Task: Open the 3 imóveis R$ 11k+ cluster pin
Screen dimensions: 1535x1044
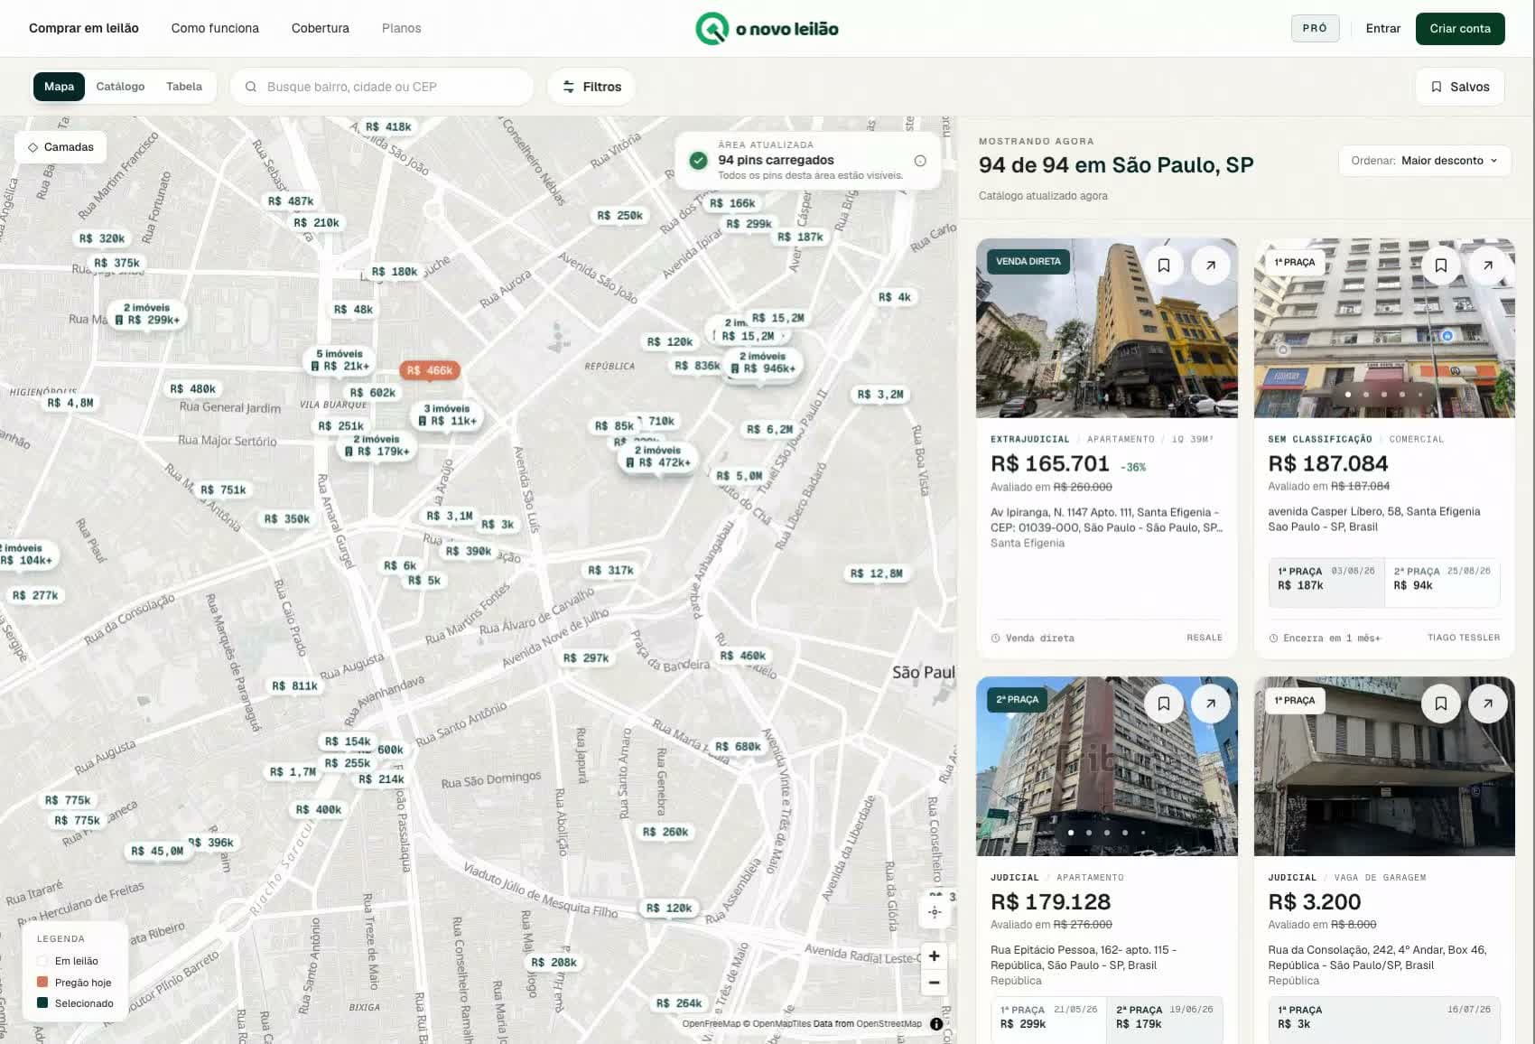Action: coord(447,415)
